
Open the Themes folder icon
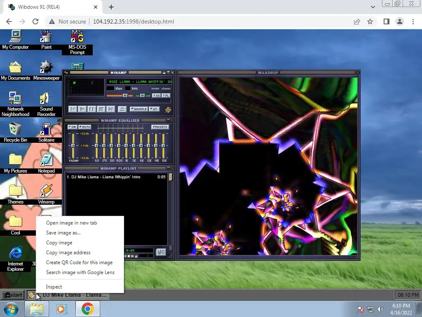point(15,194)
